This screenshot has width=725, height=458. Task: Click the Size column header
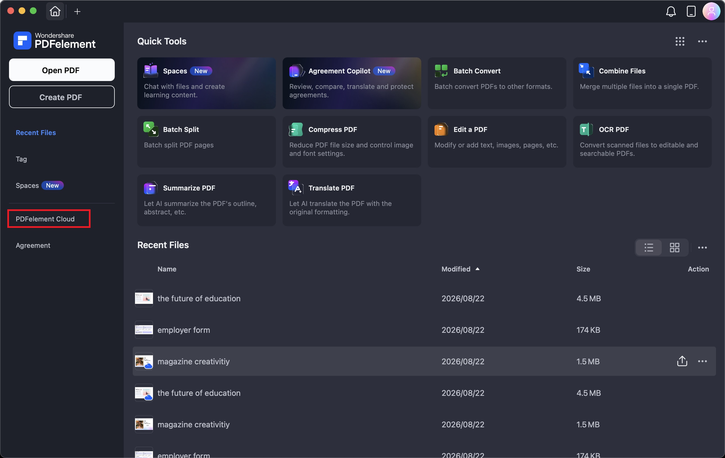583,269
